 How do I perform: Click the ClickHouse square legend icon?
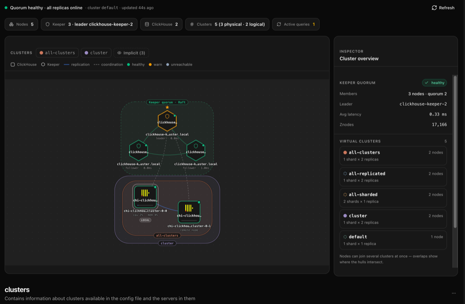click(13, 64)
